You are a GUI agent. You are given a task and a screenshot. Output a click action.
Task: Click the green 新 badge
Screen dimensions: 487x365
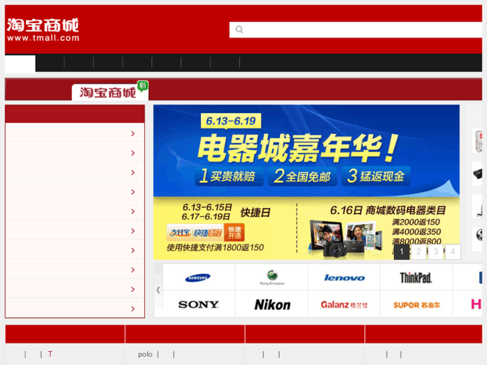(x=143, y=86)
